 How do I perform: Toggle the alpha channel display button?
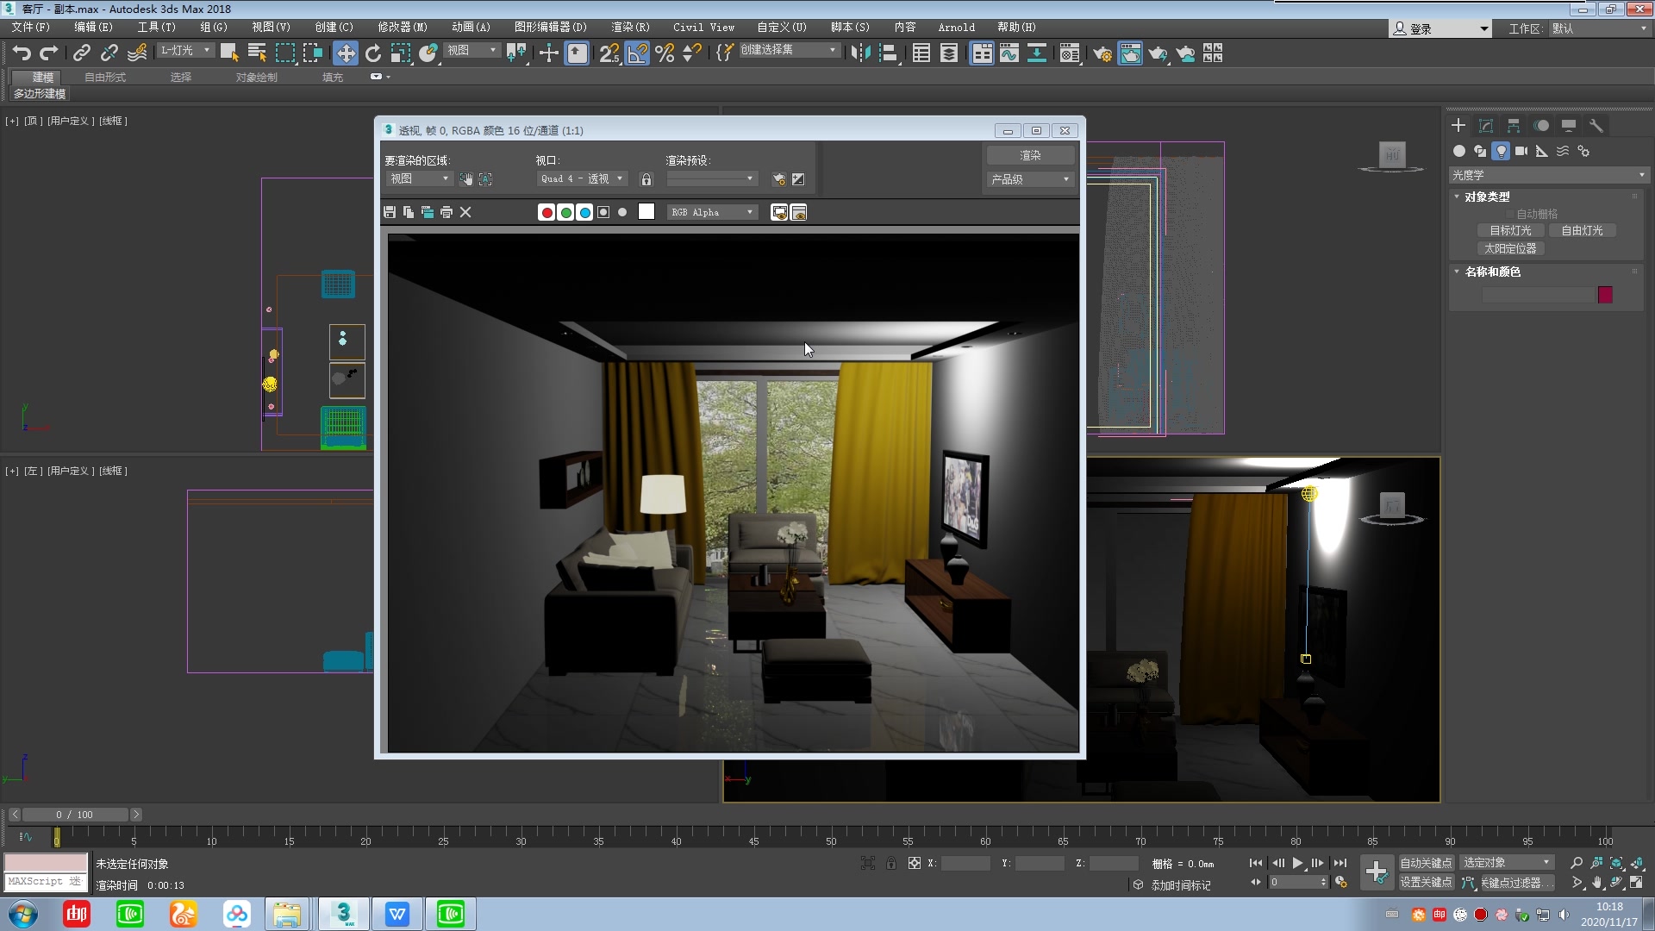coord(603,212)
